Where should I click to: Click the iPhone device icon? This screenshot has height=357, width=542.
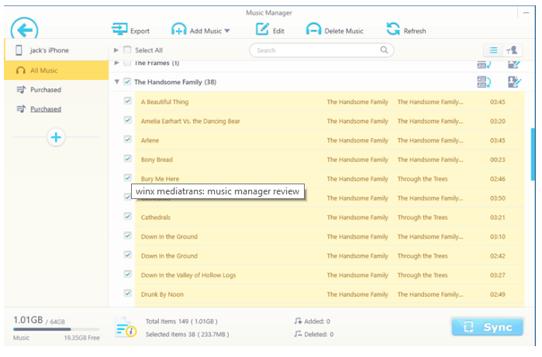pyautogui.click(x=19, y=50)
